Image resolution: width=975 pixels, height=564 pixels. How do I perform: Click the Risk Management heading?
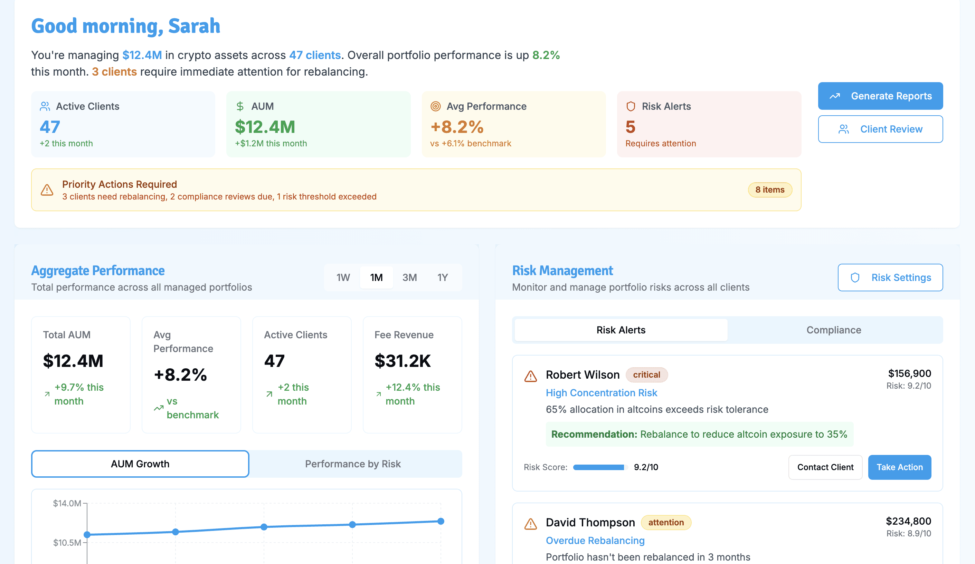(562, 271)
